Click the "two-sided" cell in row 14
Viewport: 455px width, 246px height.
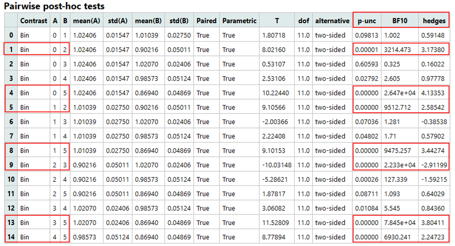pyautogui.click(x=331, y=237)
